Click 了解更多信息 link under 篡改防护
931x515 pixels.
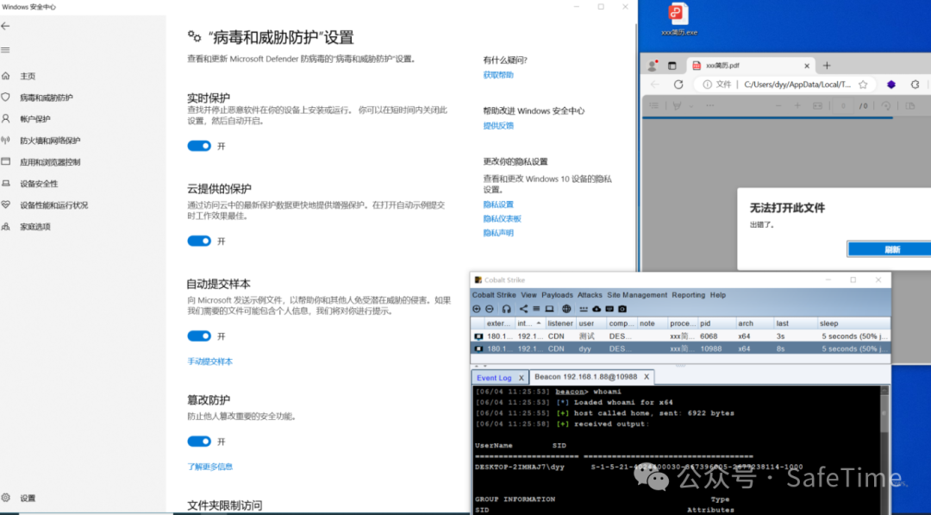point(210,467)
